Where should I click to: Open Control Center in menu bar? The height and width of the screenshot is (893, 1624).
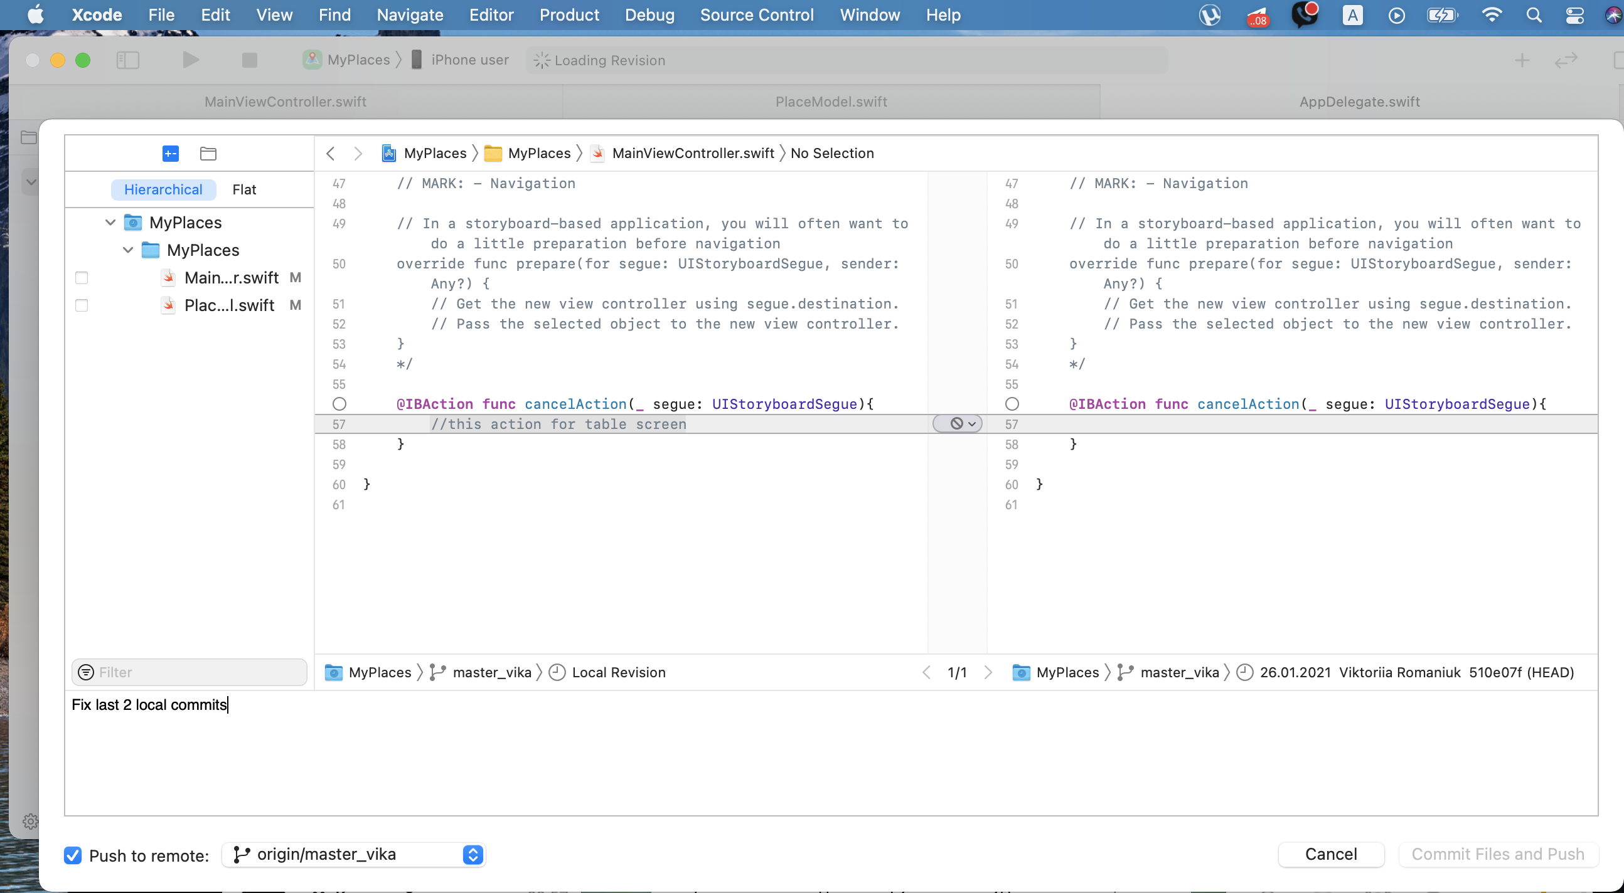coord(1575,14)
